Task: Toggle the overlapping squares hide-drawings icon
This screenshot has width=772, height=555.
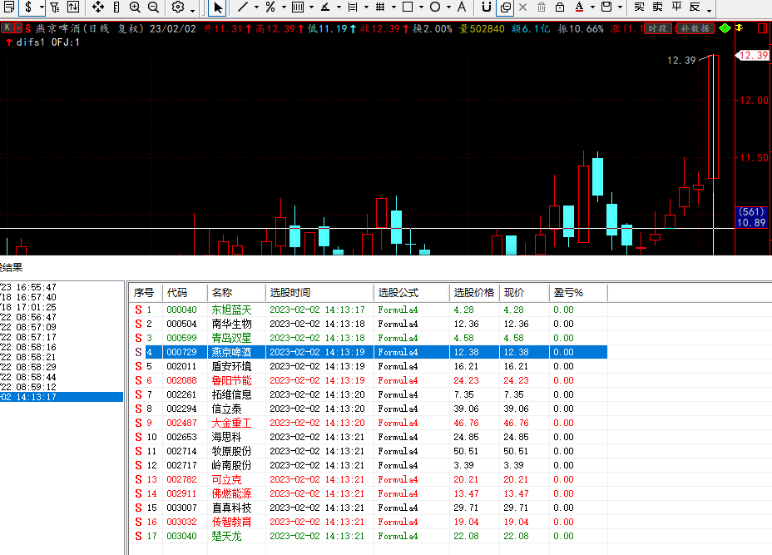Action: (505, 7)
